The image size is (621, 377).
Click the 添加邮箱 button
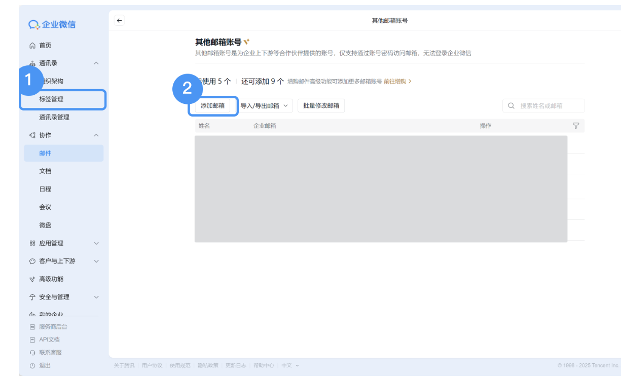(213, 106)
